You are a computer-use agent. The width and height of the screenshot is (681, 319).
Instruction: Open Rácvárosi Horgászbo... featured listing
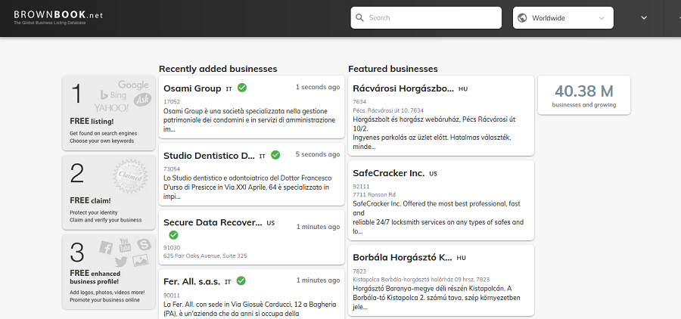pos(403,88)
